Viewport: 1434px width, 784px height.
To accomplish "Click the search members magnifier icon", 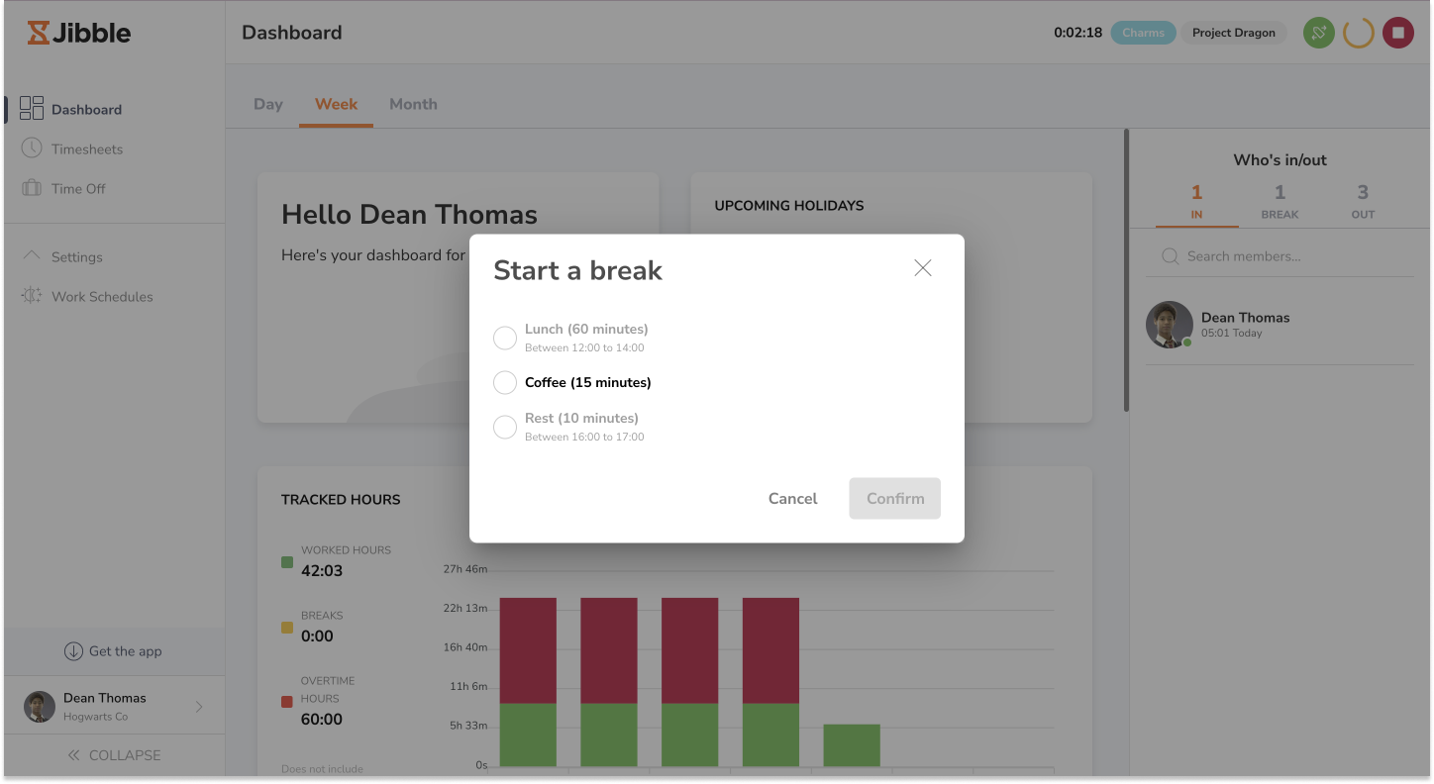I will tap(1170, 255).
